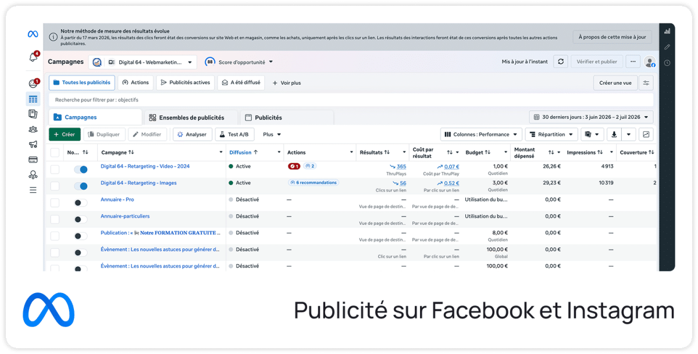Select the Toutes les publicités view

81,82
